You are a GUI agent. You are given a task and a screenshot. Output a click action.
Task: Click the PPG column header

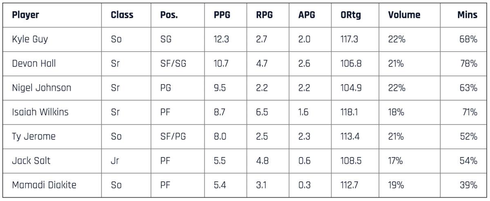[222, 15]
